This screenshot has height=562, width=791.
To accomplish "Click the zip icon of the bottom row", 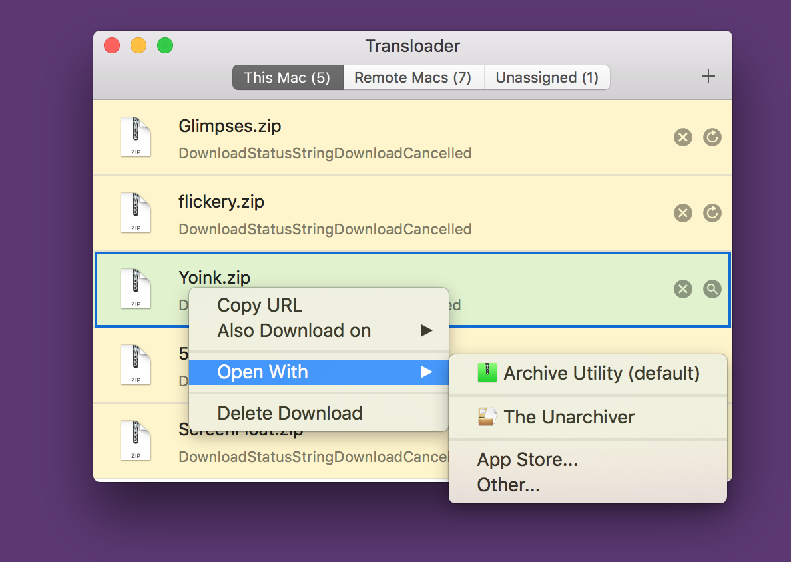I will tap(136, 440).
